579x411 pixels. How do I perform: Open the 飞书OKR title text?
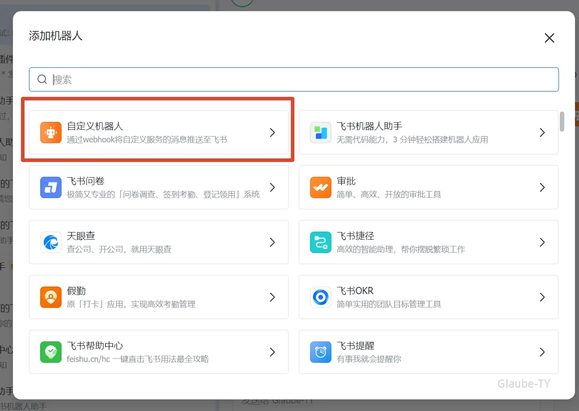point(355,291)
